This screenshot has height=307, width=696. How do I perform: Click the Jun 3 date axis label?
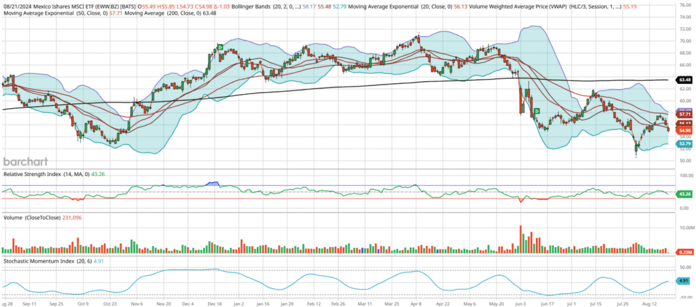521,304
